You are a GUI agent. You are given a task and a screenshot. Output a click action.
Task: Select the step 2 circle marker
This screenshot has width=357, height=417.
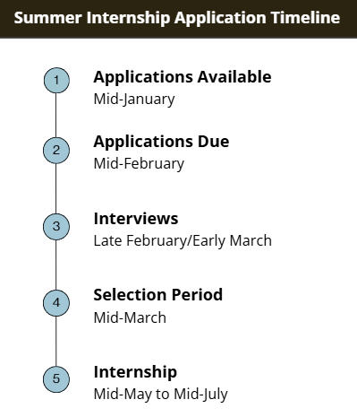[56, 151]
